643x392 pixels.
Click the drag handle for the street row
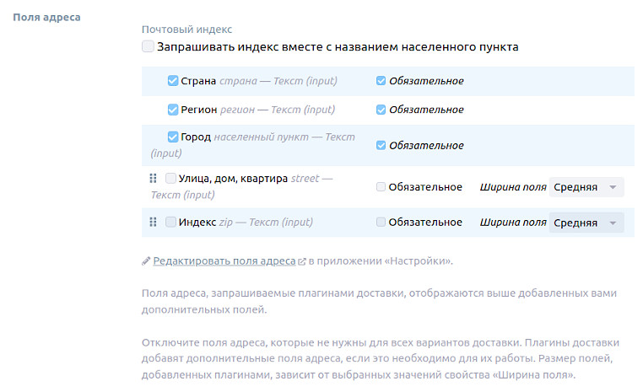pos(153,179)
